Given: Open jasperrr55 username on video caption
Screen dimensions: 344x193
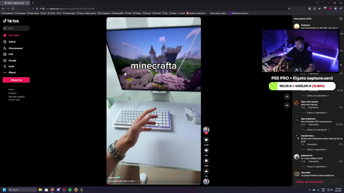Looking at the screenshot, I should coord(113,177).
